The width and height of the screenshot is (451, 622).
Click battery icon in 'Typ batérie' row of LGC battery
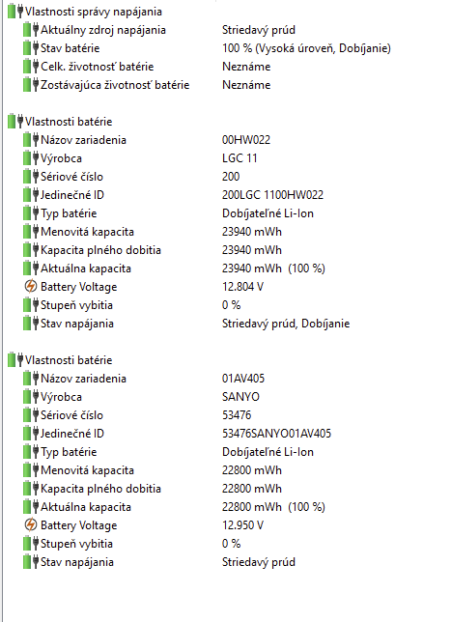click(x=31, y=213)
